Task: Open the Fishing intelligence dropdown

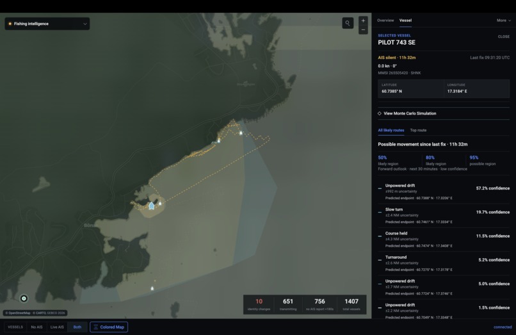Action: click(47, 24)
